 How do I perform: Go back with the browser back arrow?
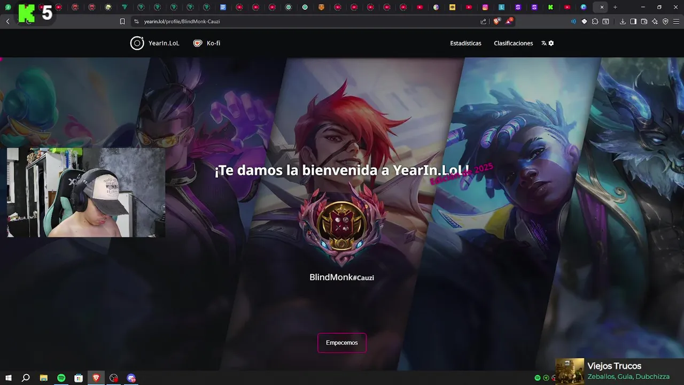tap(7, 21)
